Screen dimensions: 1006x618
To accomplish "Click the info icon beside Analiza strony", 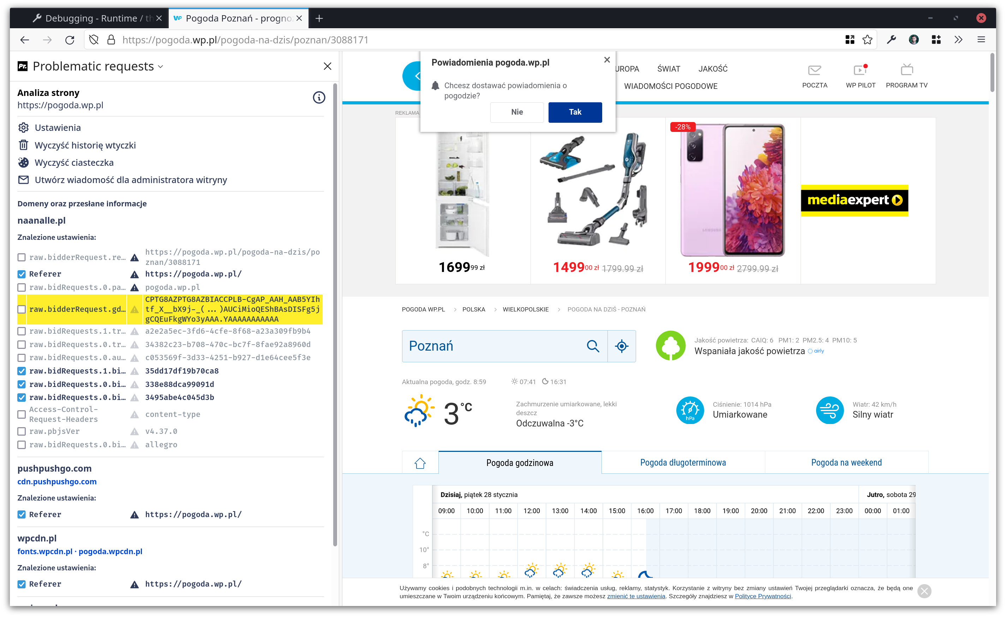I will [319, 98].
